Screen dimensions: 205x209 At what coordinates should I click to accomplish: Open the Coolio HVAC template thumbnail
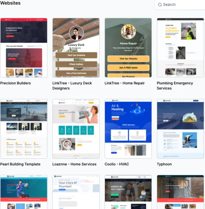point(128,129)
